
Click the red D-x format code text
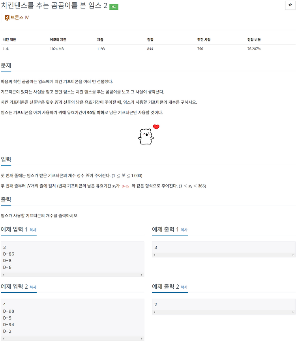[126, 186]
